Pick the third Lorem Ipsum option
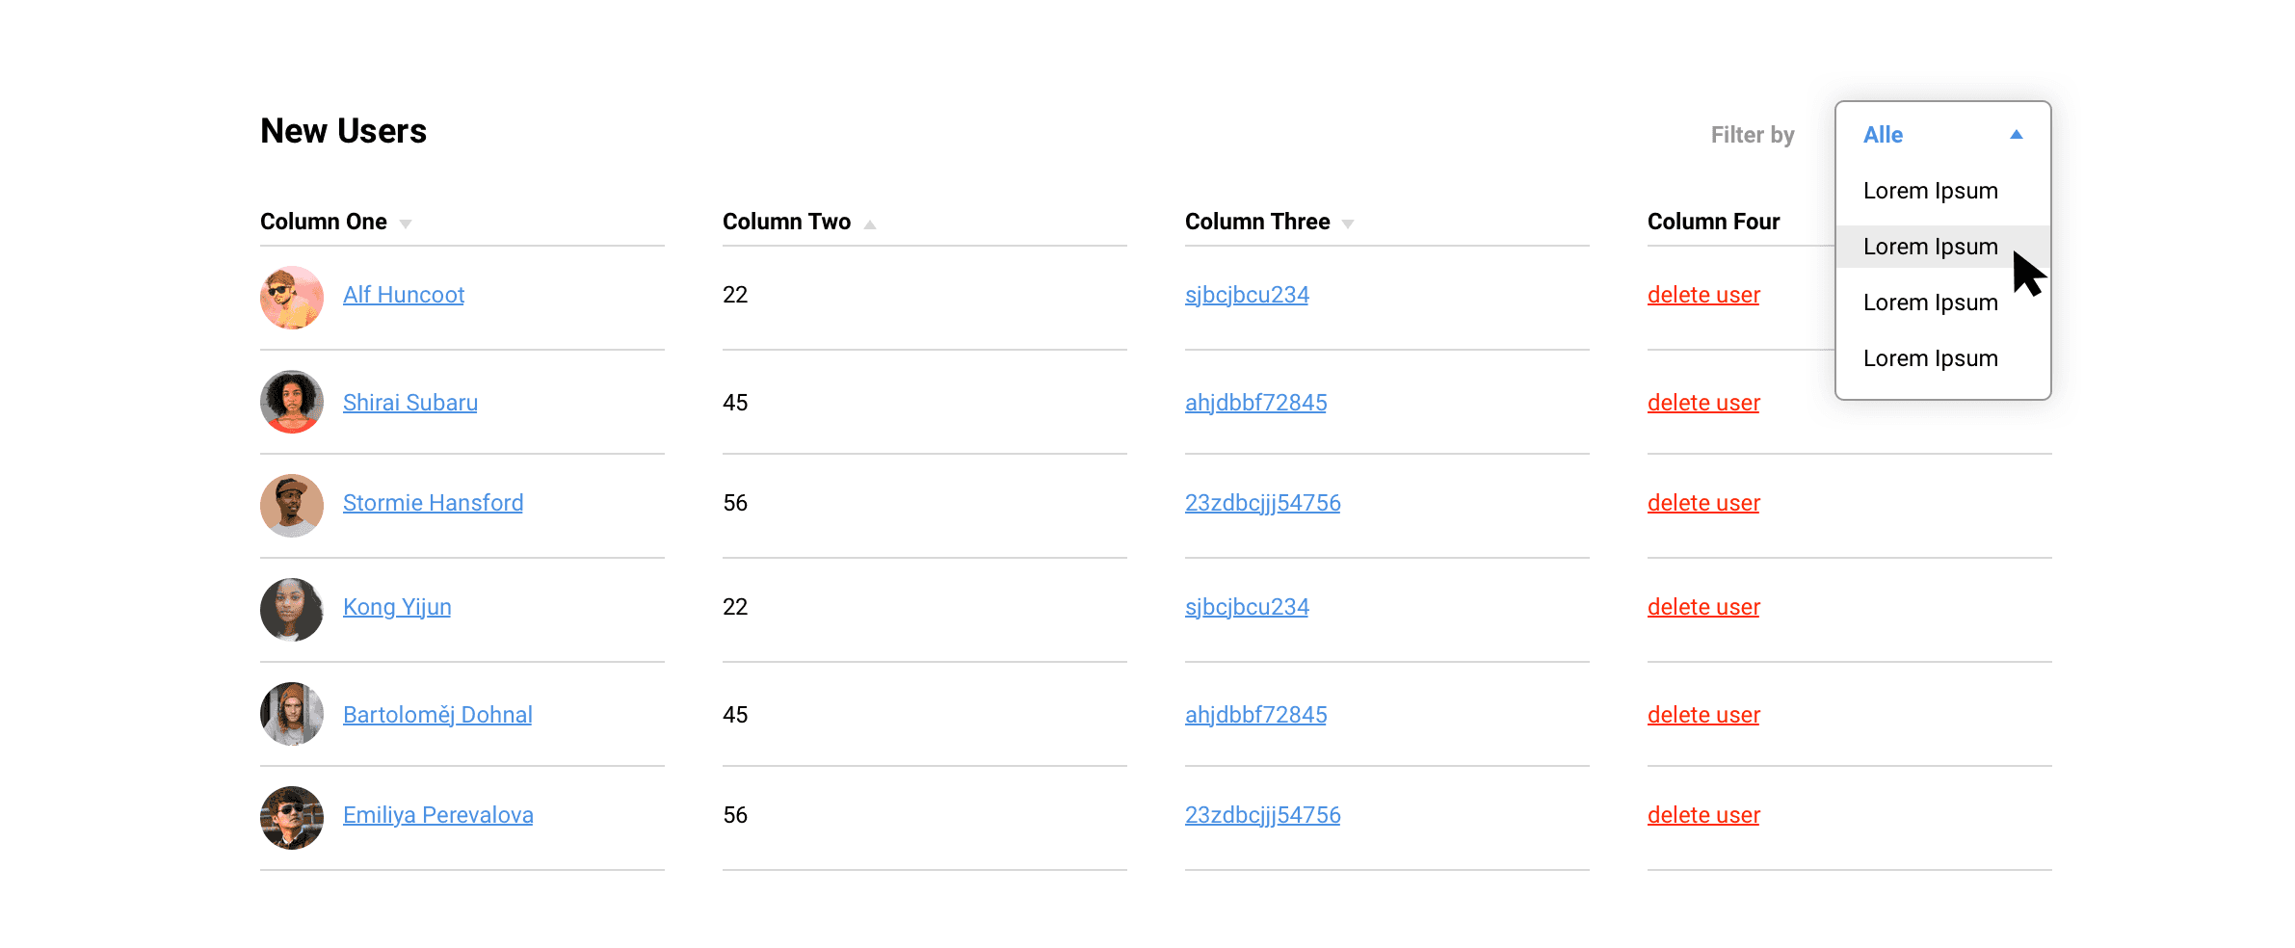The width and height of the screenshot is (2295, 948). 1930,303
